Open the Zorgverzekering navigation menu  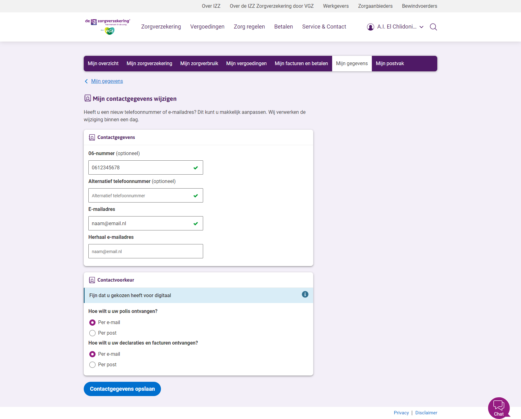[161, 27]
